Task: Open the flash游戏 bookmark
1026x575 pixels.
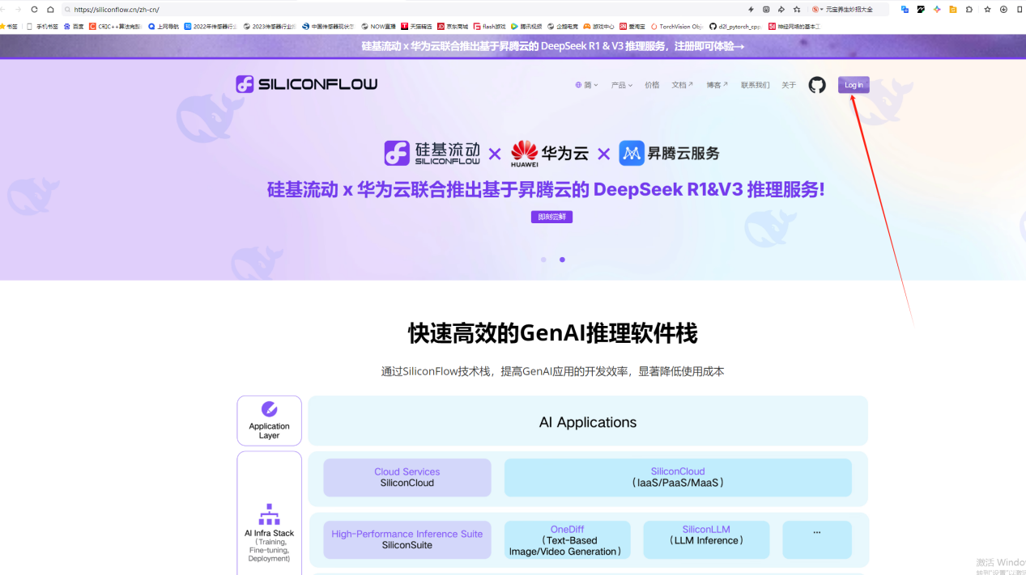Action: [490, 26]
